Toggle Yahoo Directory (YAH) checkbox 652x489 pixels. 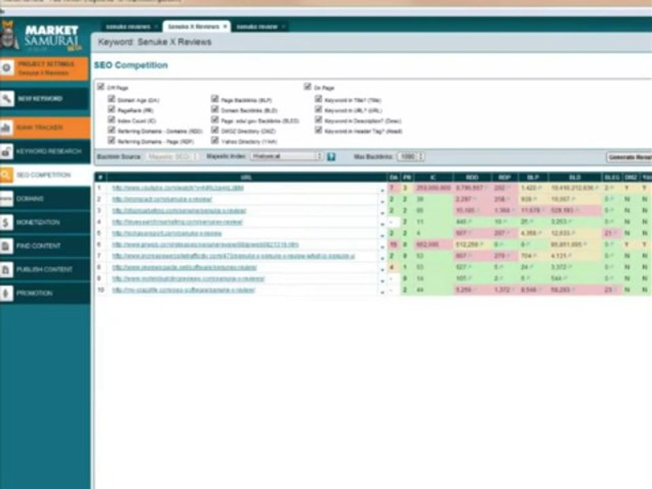(215, 141)
